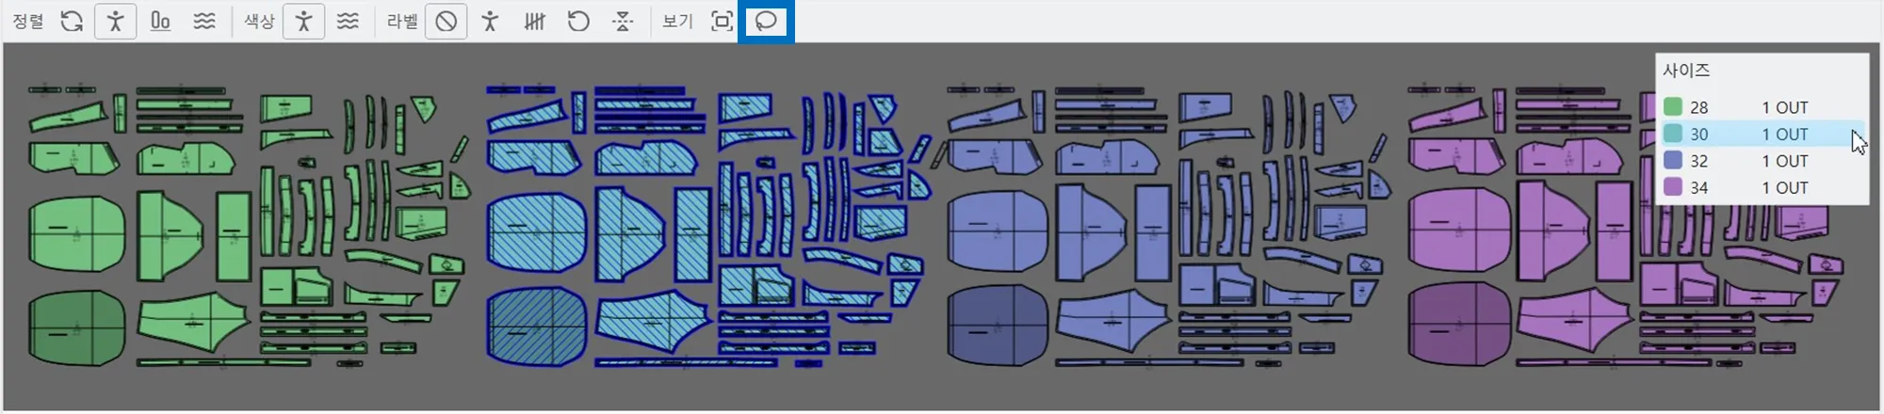Click the grain-line tally icon in 라벨
The height and width of the screenshot is (414, 1884).
534,21
